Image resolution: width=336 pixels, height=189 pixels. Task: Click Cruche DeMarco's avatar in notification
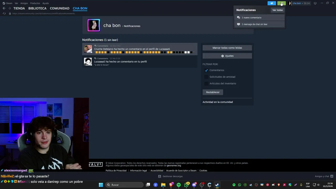(88, 49)
